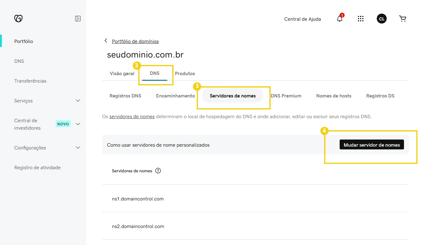Open Registro de atividade in the sidebar
421x245 pixels.
pyautogui.click(x=37, y=167)
